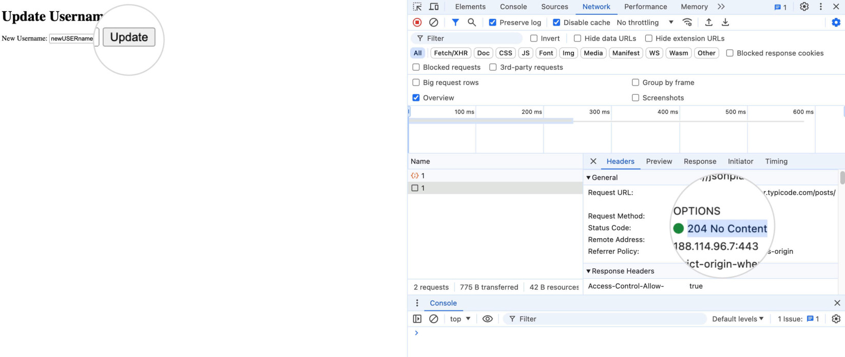Toggle Preserve log checkbox
This screenshot has width=845, height=357.
(x=493, y=23)
